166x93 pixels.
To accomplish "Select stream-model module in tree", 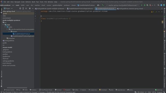I will tap(7, 47).
